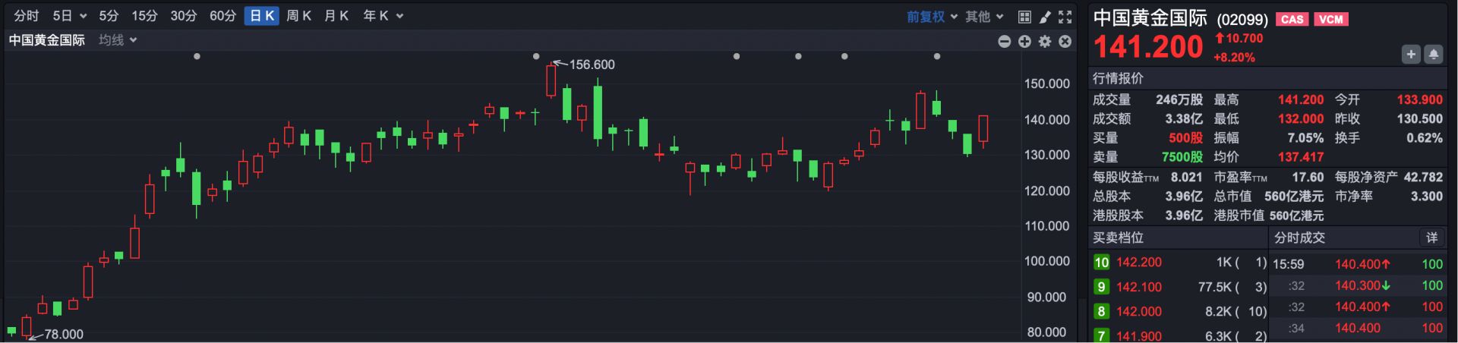The width and height of the screenshot is (1458, 343).
Task: Select the drawing brush tool
Action: coord(1045,17)
